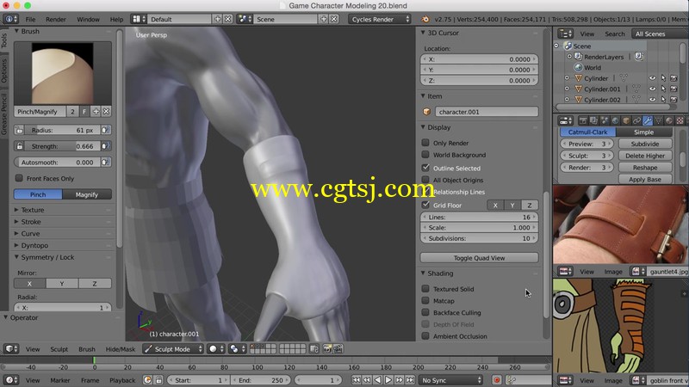
Task: Enable World Background checkbox
Action: click(x=425, y=155)
